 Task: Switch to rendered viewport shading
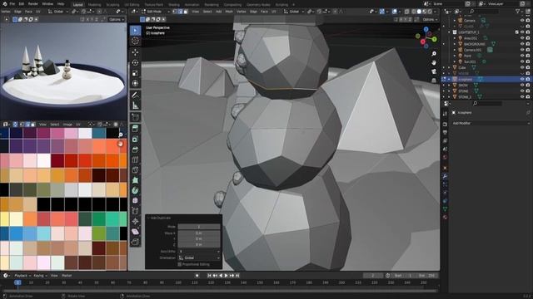[430, 11]
